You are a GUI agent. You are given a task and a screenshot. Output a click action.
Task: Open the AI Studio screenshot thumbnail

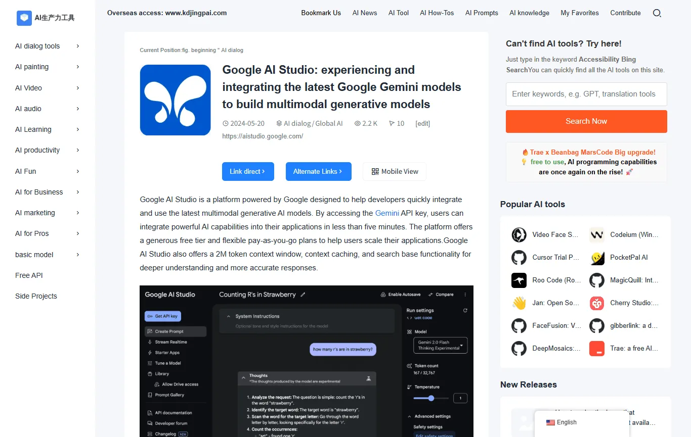point(307,361)
